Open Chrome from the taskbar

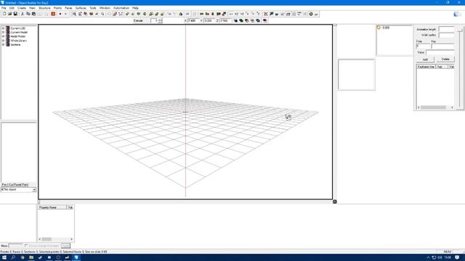(x=23, y=257)
